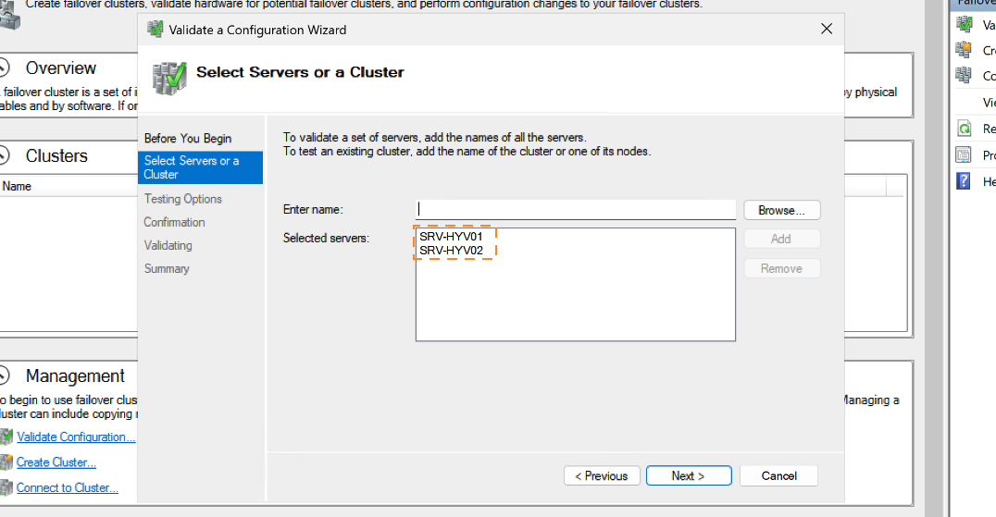This screenshot has width=996, height=517.
Task: Click the wizard icon in the title bar
Action: pyautogui.click(x=156, y=30)
